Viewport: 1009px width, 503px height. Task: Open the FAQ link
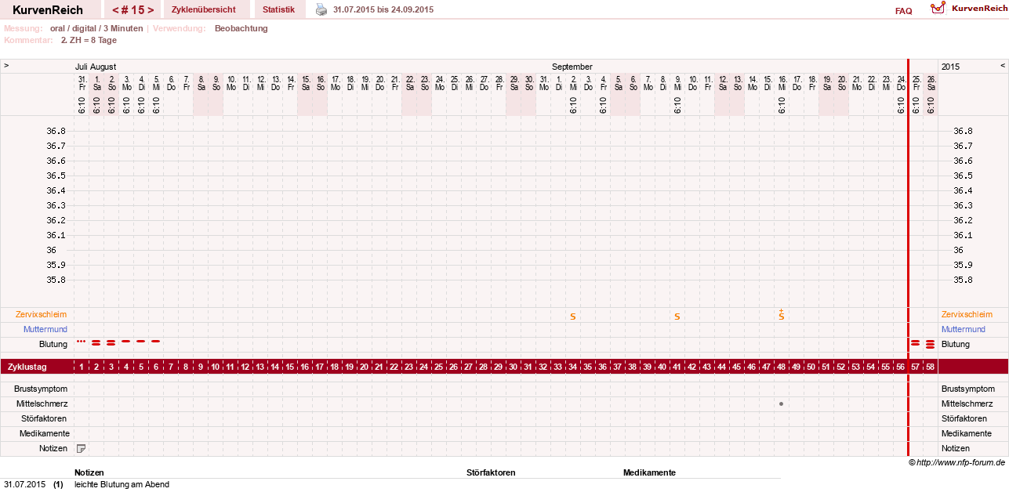pyautogui.click(x=903, y=11)
